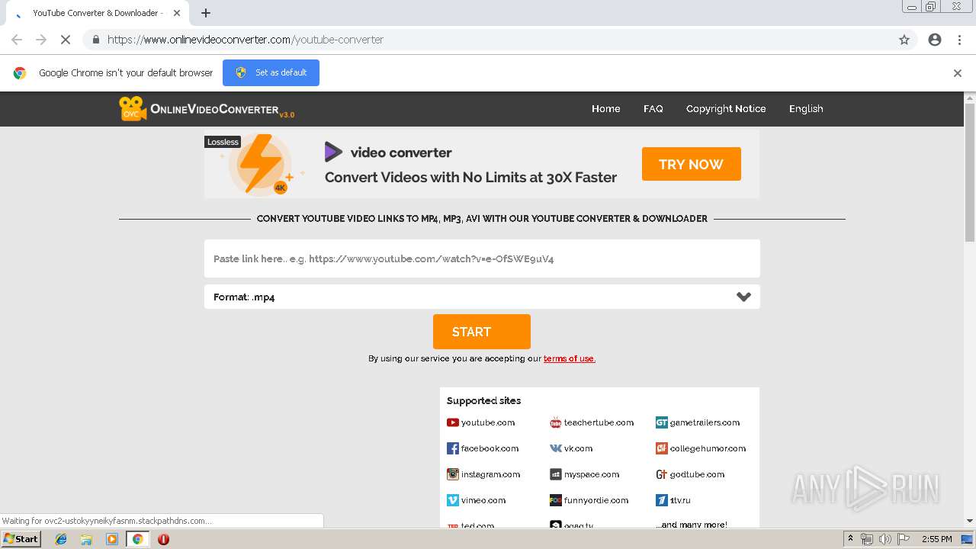976x549 pixels.
Task: Open instagram.com supported site icon
Action: pos(453,474)
